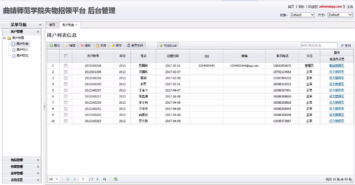Image resolution: width=355 pixels, height=185 pixels.
Task: Open 用户导入 in the navigation tree
Action: pos(22,50)
